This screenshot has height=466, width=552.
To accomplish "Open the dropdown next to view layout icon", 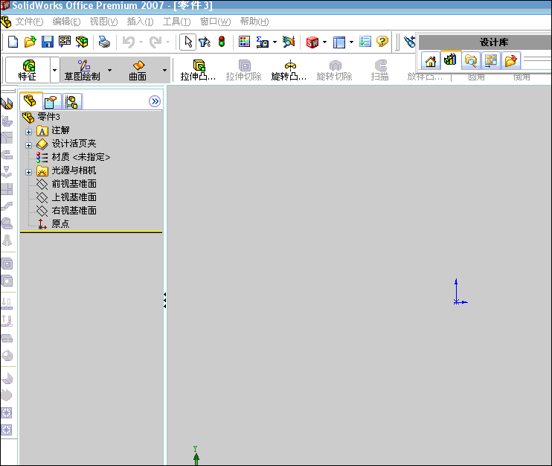I will point(351,42).
